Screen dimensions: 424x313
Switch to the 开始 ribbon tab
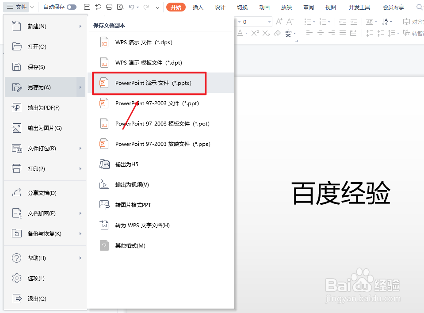[176, 8]
